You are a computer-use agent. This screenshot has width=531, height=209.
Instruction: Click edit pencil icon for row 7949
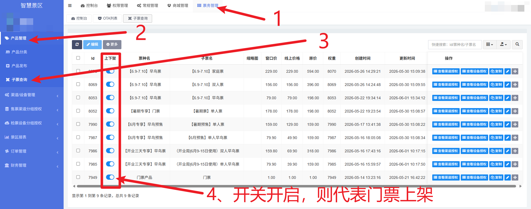pos(507,177)
